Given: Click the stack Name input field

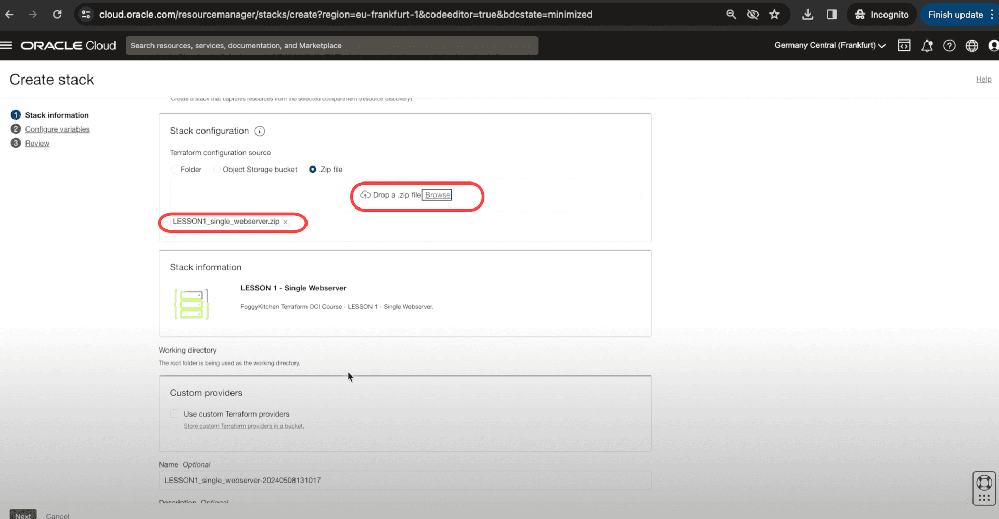Looking at the screenshot, I should (405, 480).
